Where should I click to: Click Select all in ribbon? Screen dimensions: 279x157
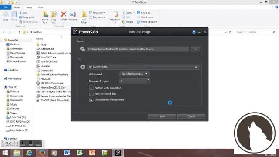144,13
